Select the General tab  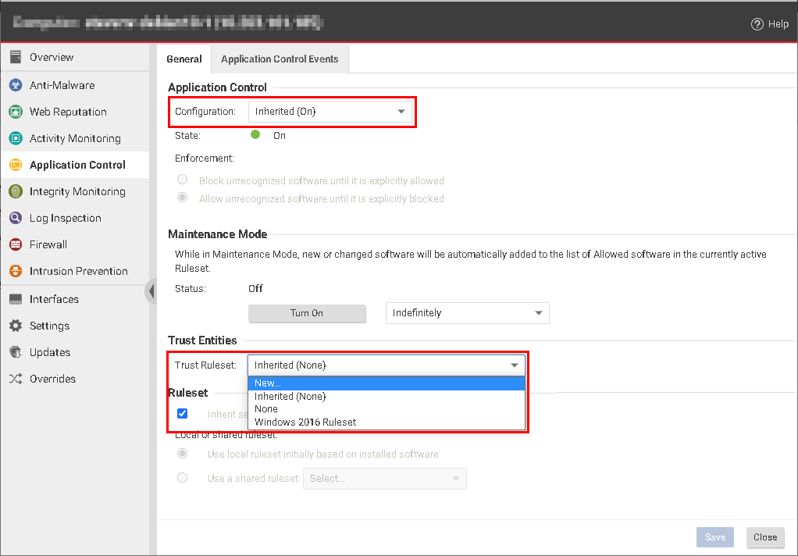[x=183, y=59]
